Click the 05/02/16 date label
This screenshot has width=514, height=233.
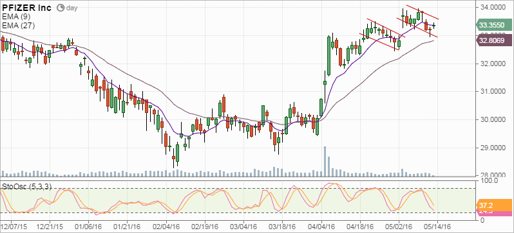(399, 226)
